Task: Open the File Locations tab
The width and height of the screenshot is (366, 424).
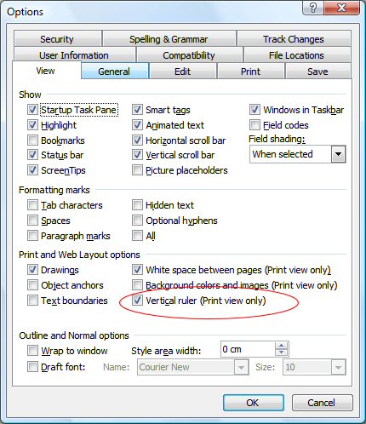Action: 296,55
